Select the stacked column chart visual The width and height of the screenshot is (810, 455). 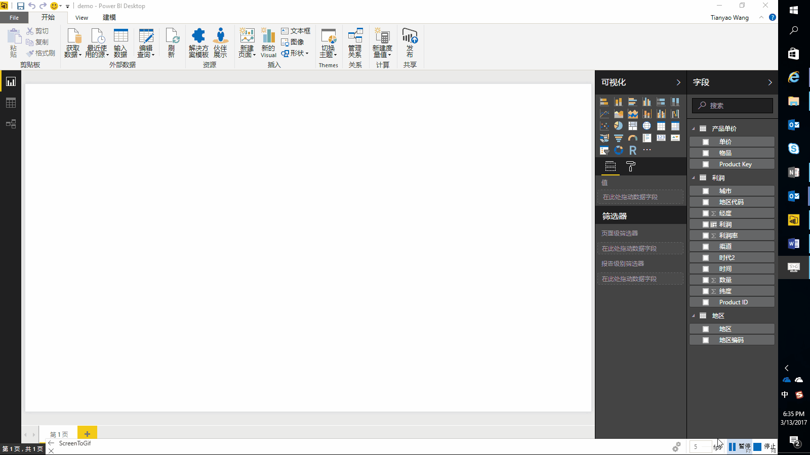(618, 102)
